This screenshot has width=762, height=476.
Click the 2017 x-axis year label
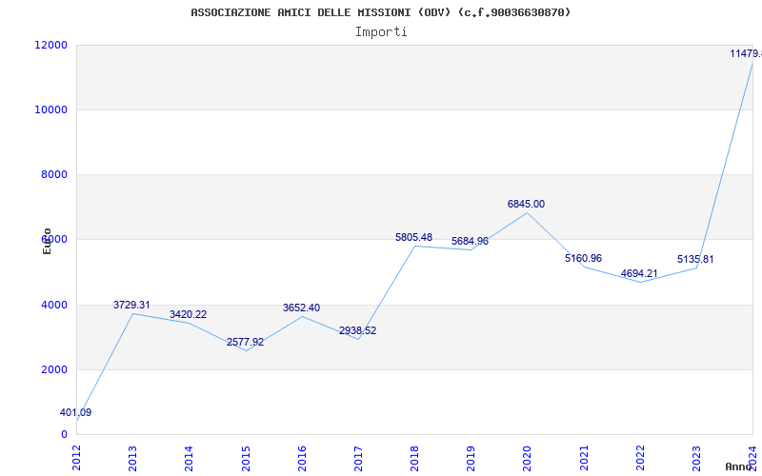pyautogui.click(x=358, y=458)
